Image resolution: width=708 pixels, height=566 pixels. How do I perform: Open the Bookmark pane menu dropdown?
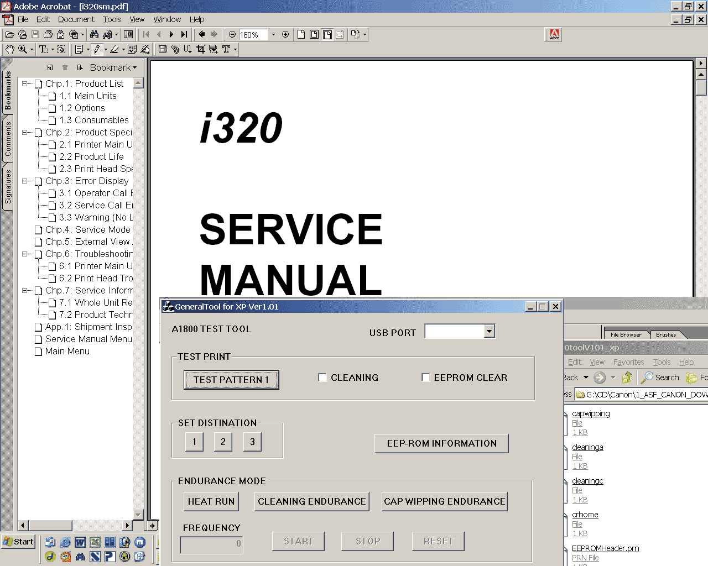tap(113, 67)
